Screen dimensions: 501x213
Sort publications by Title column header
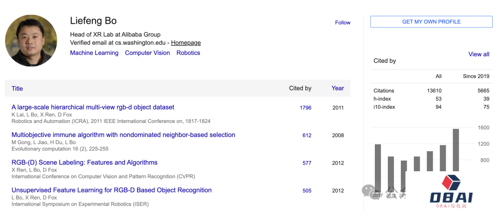click(x=17, y=88)
